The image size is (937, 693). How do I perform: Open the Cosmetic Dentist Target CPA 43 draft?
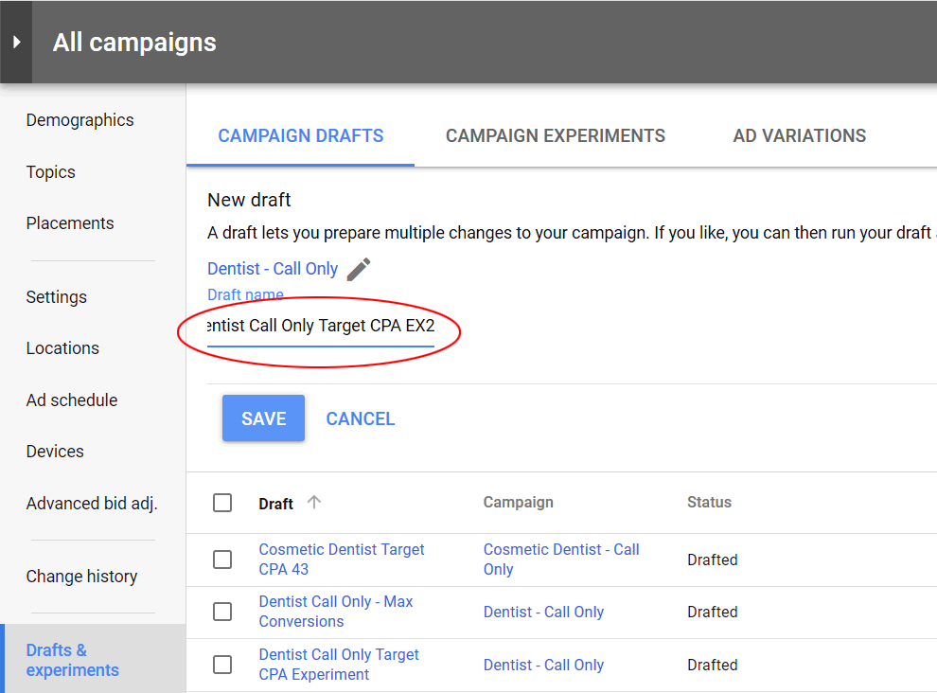click(x=341, y=560)
